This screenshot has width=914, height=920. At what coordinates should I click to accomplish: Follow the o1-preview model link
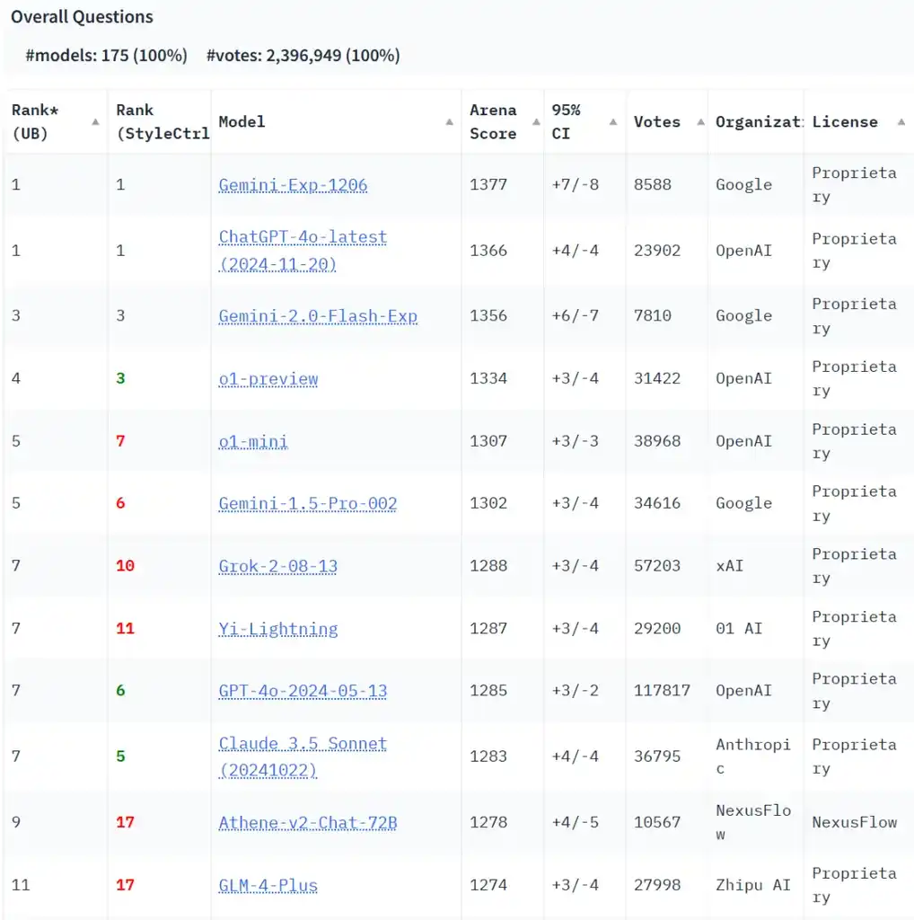268,378
